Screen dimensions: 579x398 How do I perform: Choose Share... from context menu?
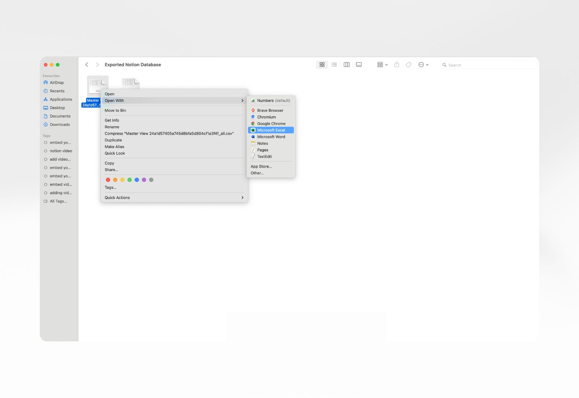click(174, 170)
